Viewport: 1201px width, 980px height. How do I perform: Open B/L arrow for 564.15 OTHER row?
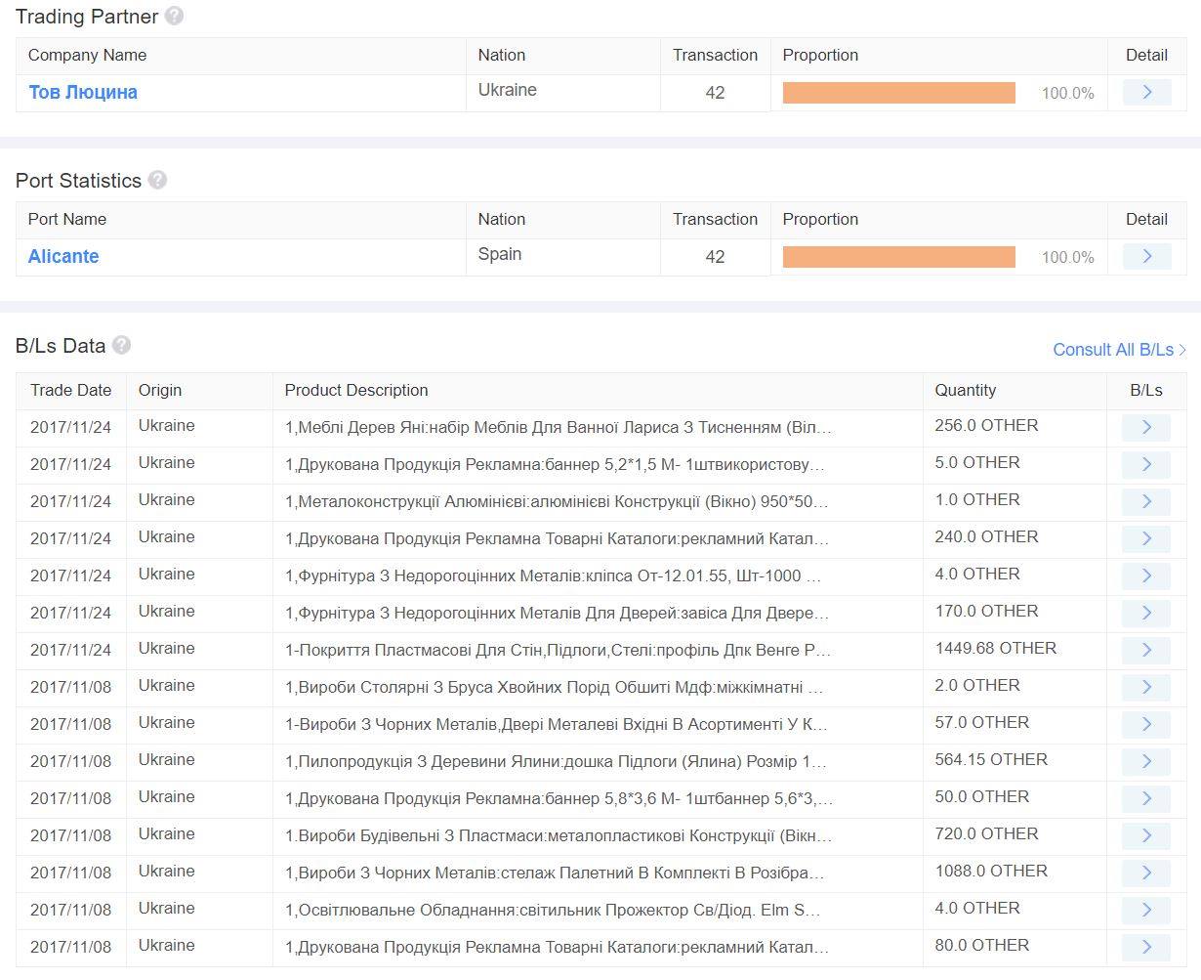1146,762
